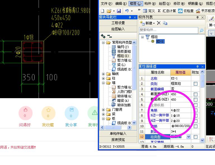
Task: Show more toolbar items via double chevron
Action: click(139, 10)
